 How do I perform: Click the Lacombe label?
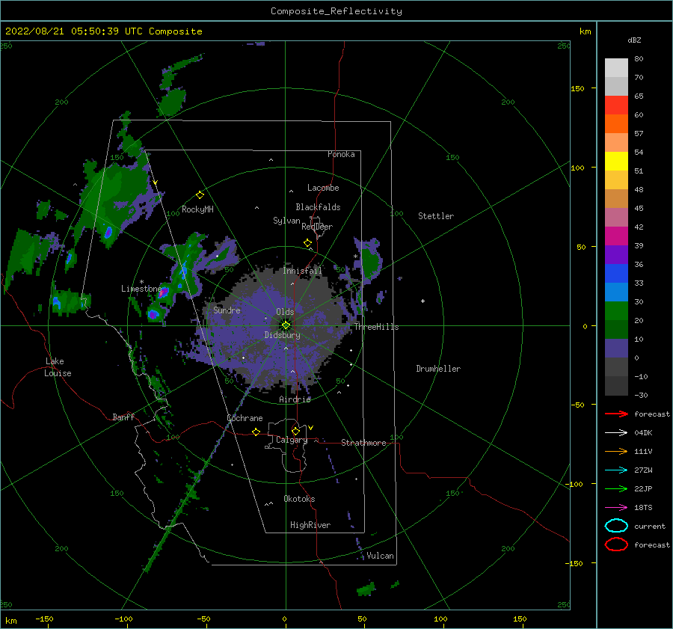[x=323, y=188]
